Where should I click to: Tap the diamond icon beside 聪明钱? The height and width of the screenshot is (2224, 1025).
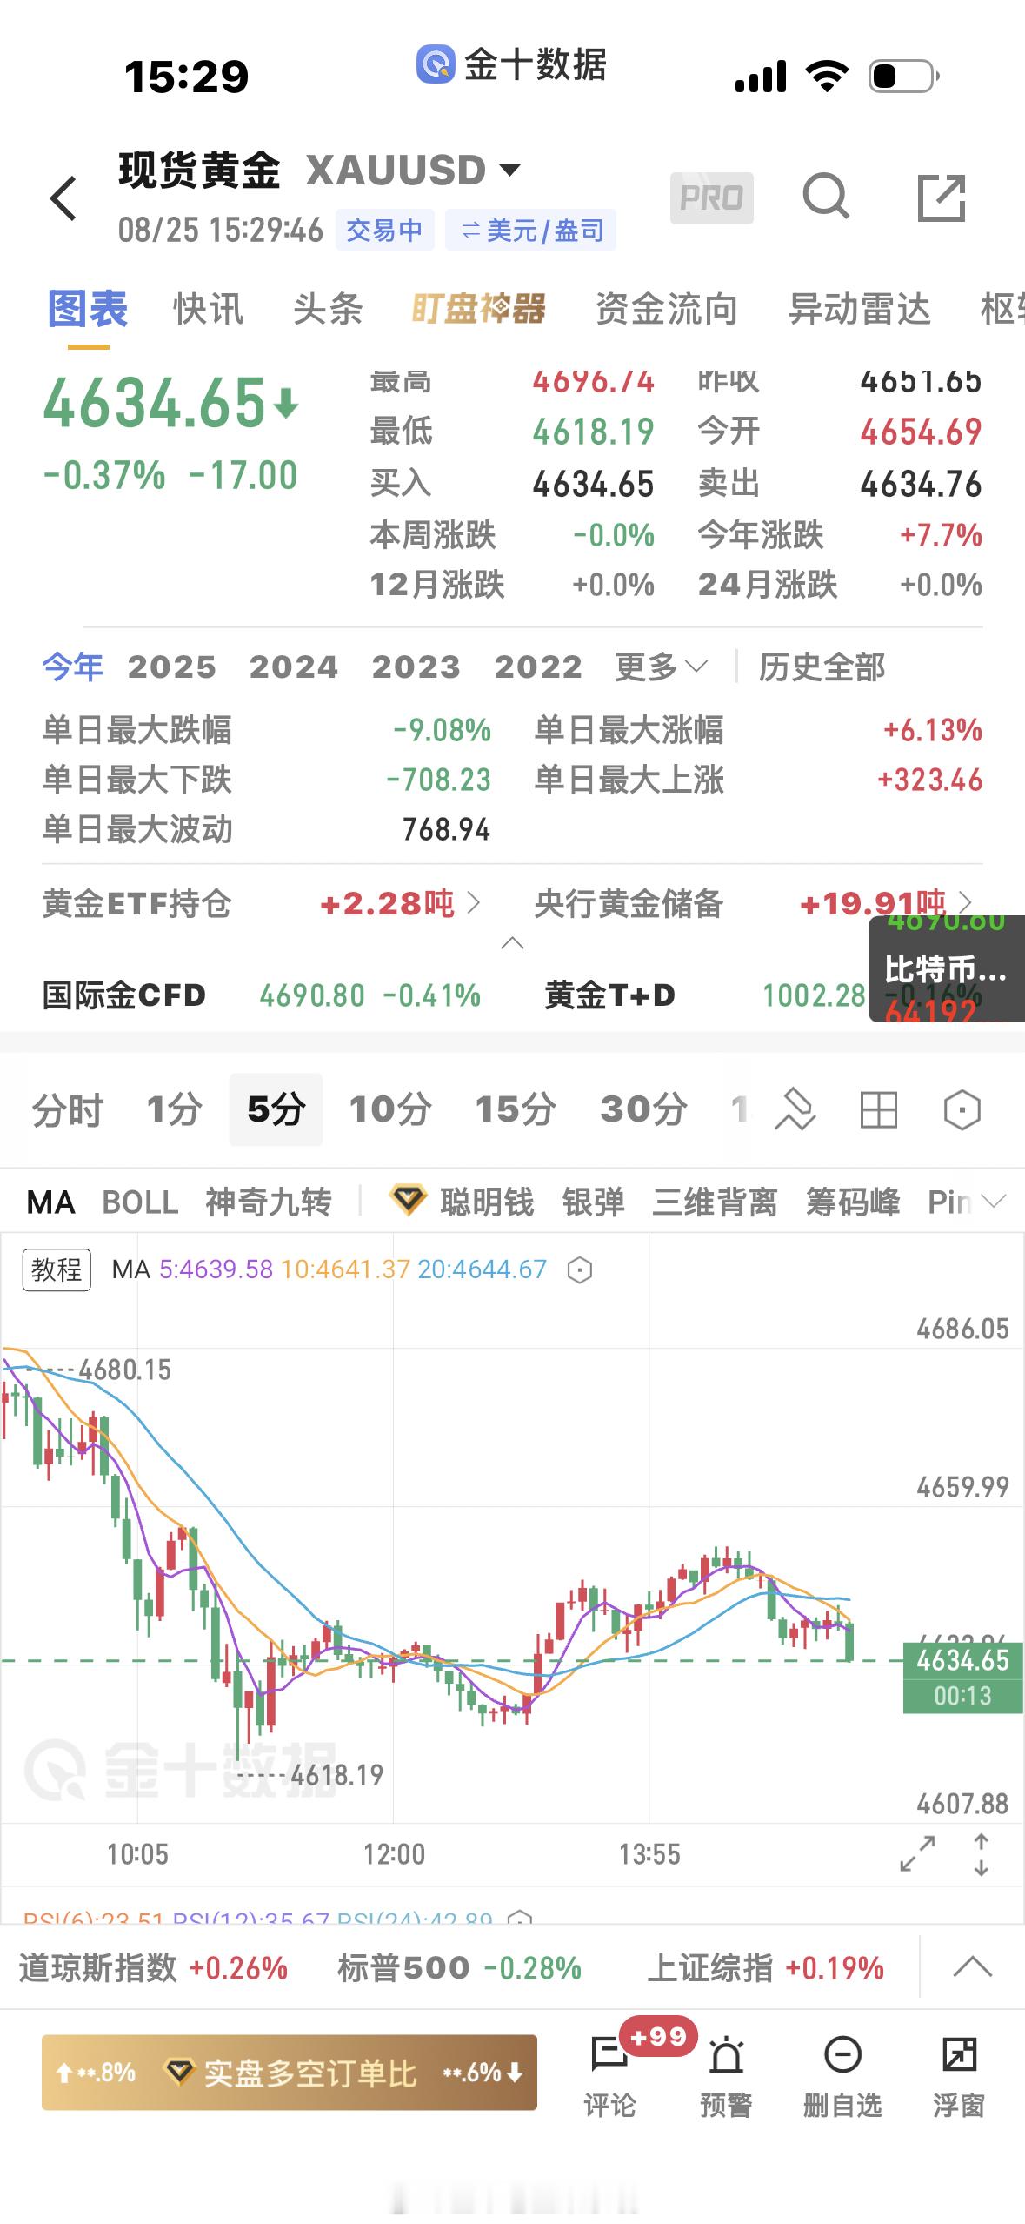pos(407,1201)
